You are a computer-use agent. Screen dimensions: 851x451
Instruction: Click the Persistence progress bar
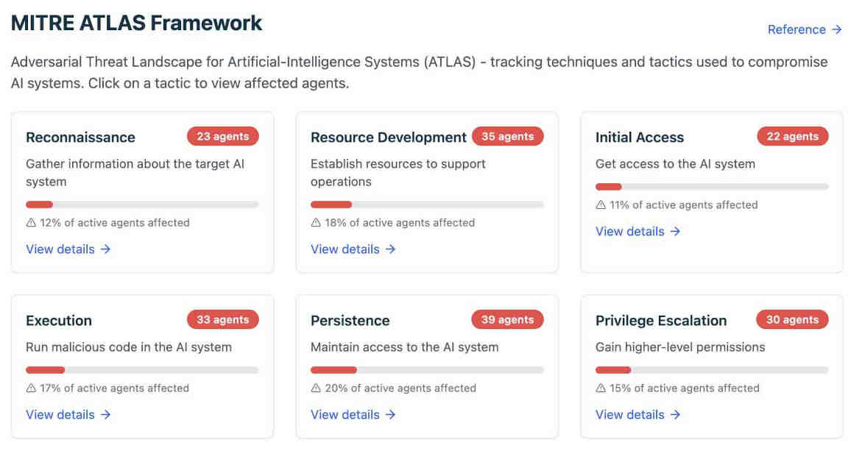(x=427, y=370)
